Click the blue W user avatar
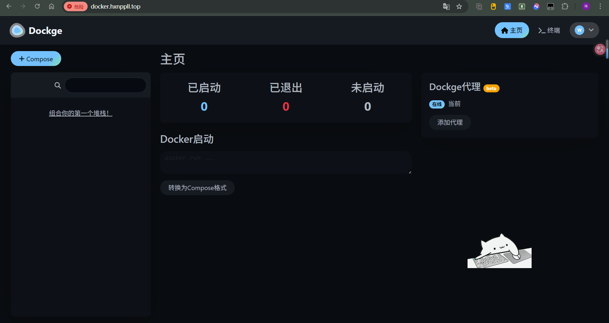The image size is (609, 323). [x=579, y=30]
